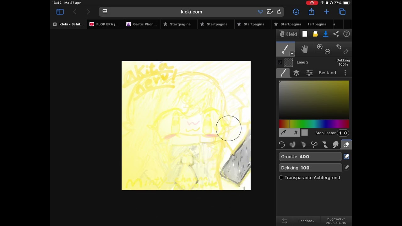Choose the Chemy brush type
The height and width of the screenshot is (226, 402).
[x=325, y=144]
